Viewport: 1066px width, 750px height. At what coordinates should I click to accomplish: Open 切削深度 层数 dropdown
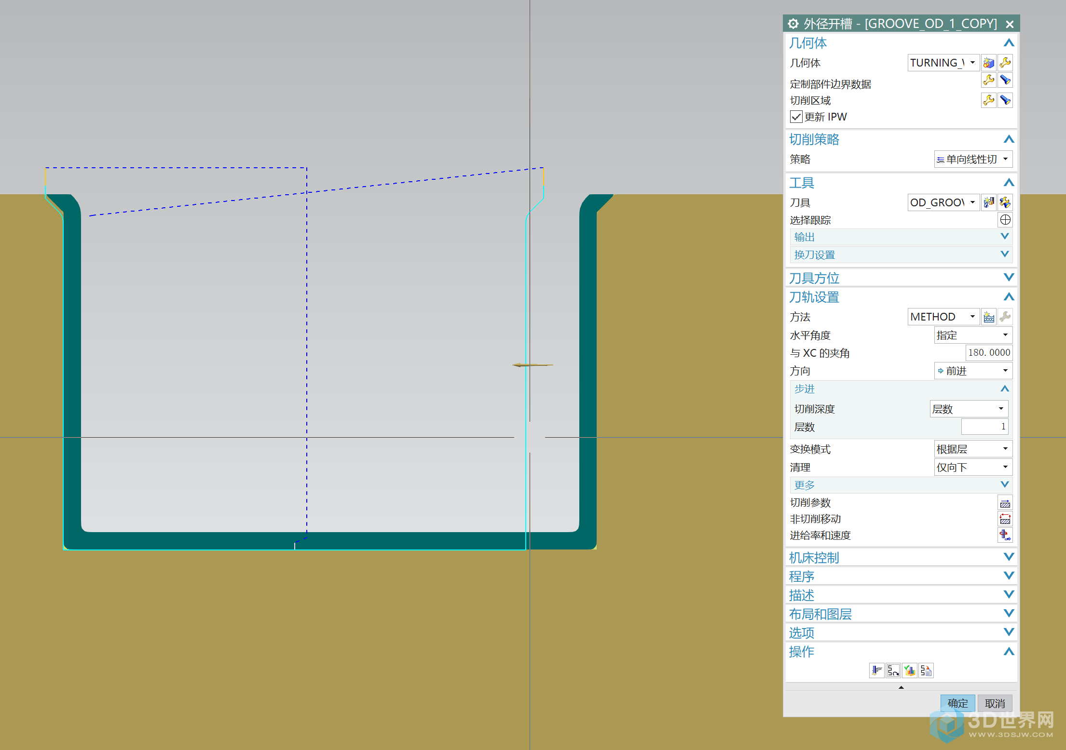coord(969,409)
